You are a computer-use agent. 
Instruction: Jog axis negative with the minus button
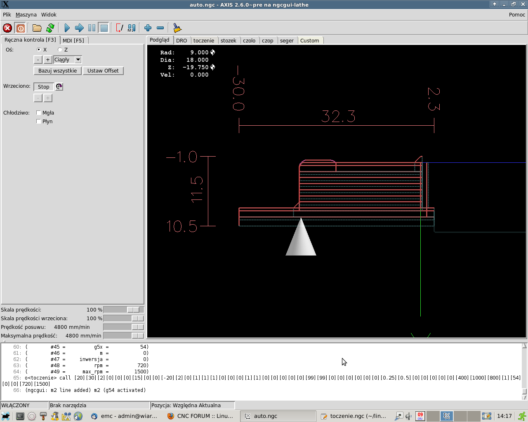coord(38,60)
